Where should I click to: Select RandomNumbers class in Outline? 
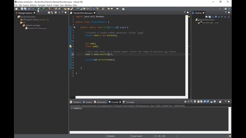[x=205, y=20]
